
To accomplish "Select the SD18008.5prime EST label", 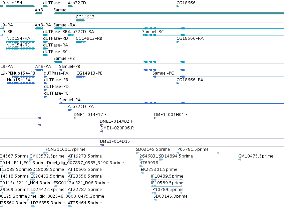I will (x=47, y=170).
